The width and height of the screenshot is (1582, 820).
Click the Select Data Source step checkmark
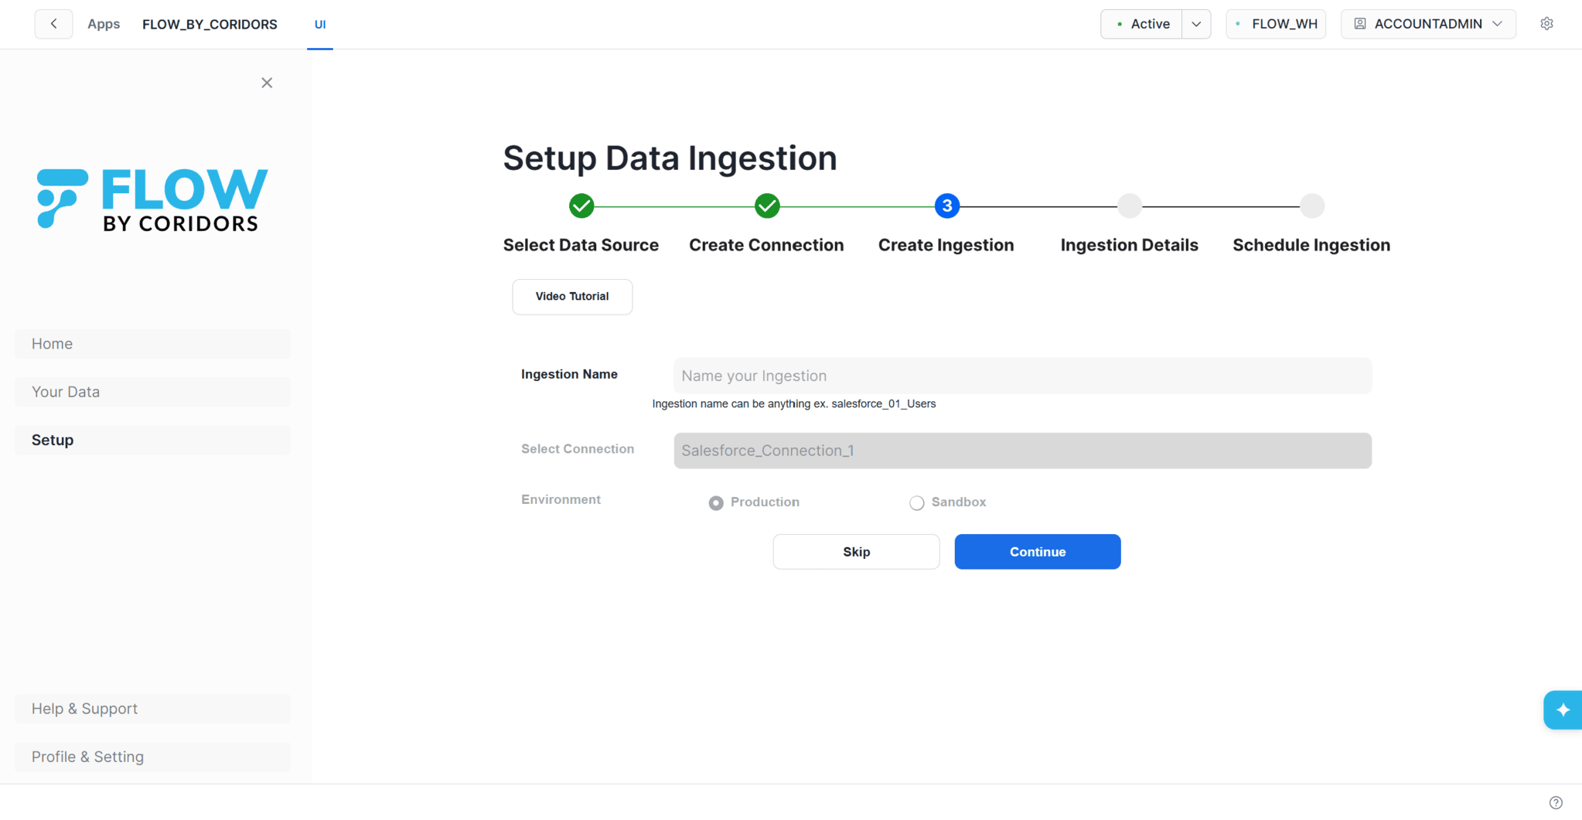(x=581, y=206)
